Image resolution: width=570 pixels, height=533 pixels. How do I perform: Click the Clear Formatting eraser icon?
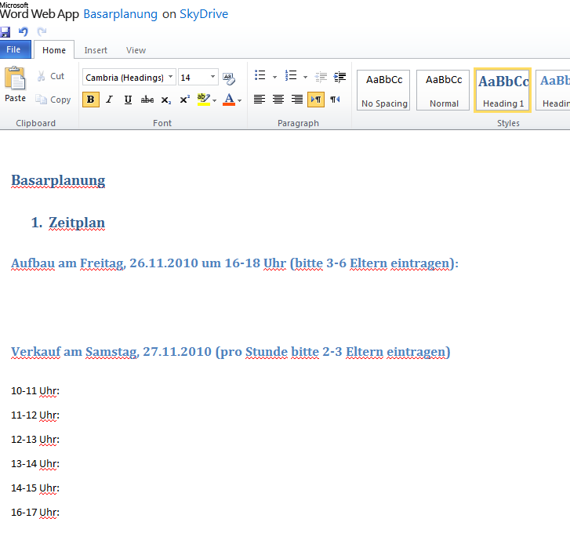(x=229, y=78)
